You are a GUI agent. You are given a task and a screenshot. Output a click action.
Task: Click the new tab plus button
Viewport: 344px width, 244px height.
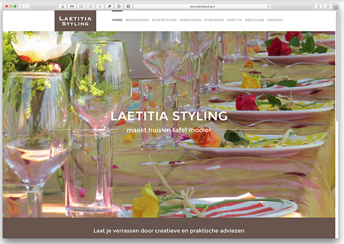tap(335, 7)
